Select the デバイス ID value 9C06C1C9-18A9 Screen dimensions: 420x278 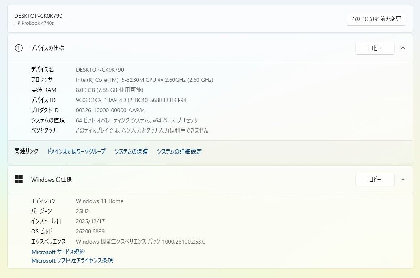(131, 100)
